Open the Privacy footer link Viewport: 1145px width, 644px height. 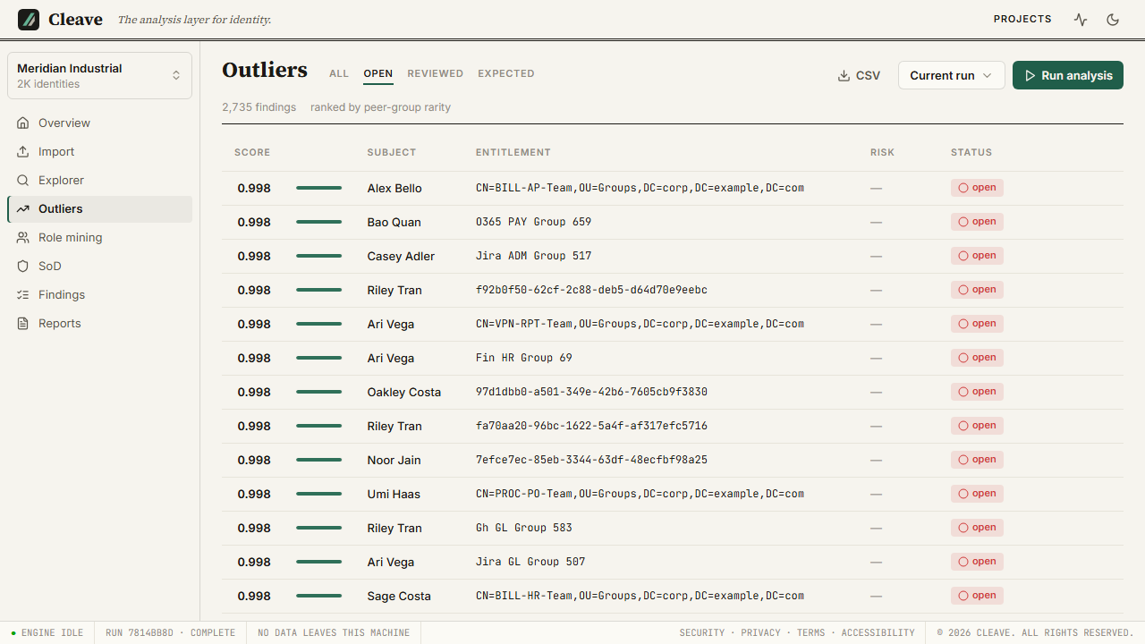pyautogui.click(x=761, y=632)
